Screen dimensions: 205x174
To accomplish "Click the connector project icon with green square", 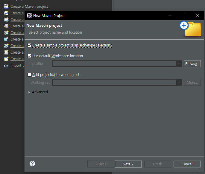I will point(6,32).
